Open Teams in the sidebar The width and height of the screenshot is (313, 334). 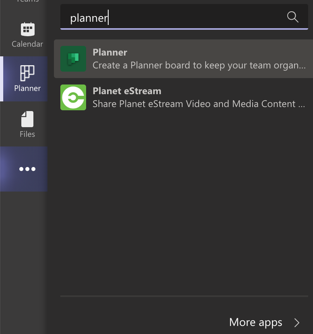click(x=27, y=1)
